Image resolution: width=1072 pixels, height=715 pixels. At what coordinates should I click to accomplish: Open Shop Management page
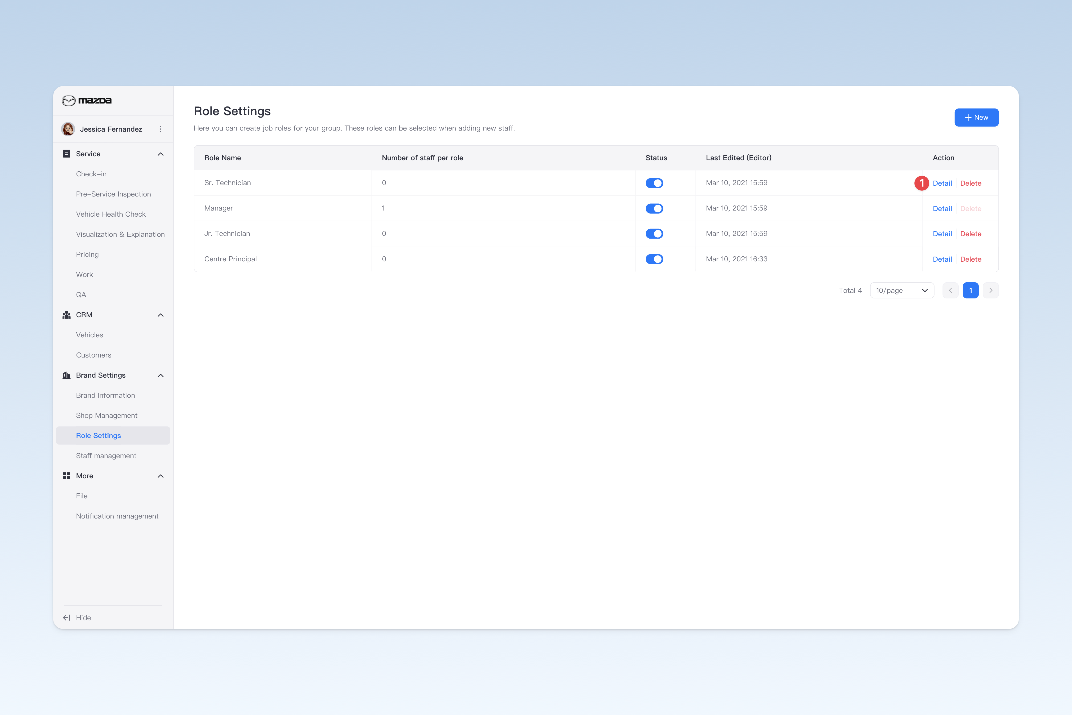(x=107, y=415)
